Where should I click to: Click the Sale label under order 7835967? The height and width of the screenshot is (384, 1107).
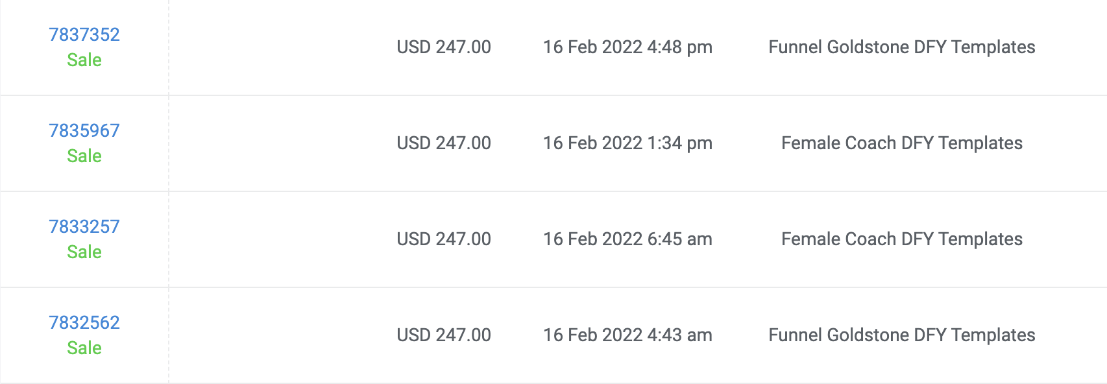pyautogui.click(x=84, y=156)
